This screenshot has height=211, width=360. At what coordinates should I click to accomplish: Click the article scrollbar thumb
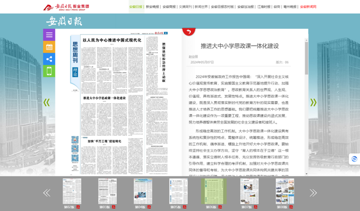[x=306, y=58]
